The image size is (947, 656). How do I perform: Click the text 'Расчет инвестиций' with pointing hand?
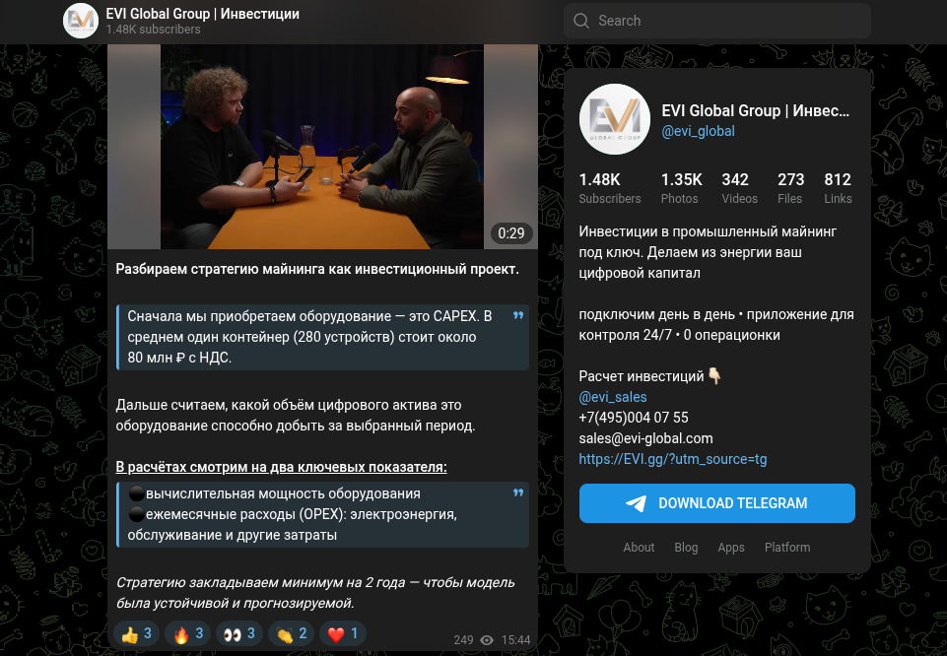[650, 376]
